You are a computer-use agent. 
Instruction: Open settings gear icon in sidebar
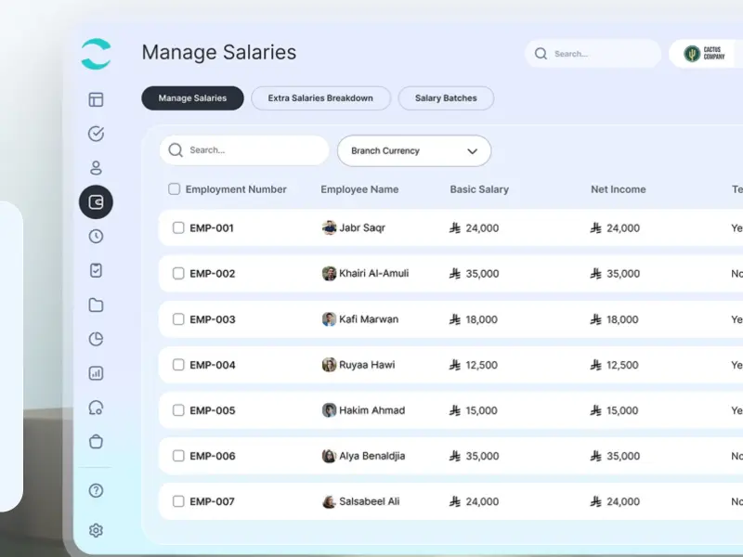[96, 530]
